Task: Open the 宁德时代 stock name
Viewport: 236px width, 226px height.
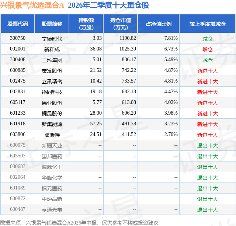Action: [x=52, y=39]
